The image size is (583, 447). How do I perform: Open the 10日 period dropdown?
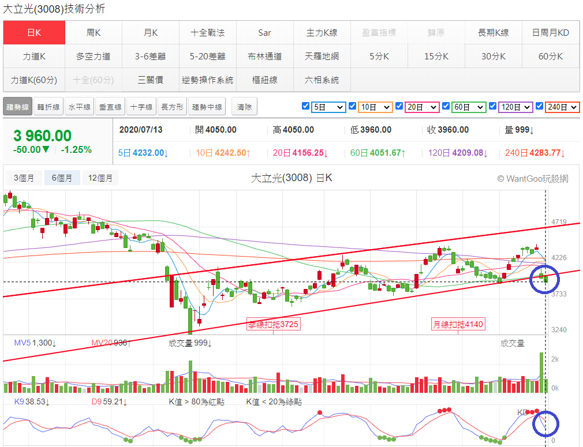click(x=376, y=107)
